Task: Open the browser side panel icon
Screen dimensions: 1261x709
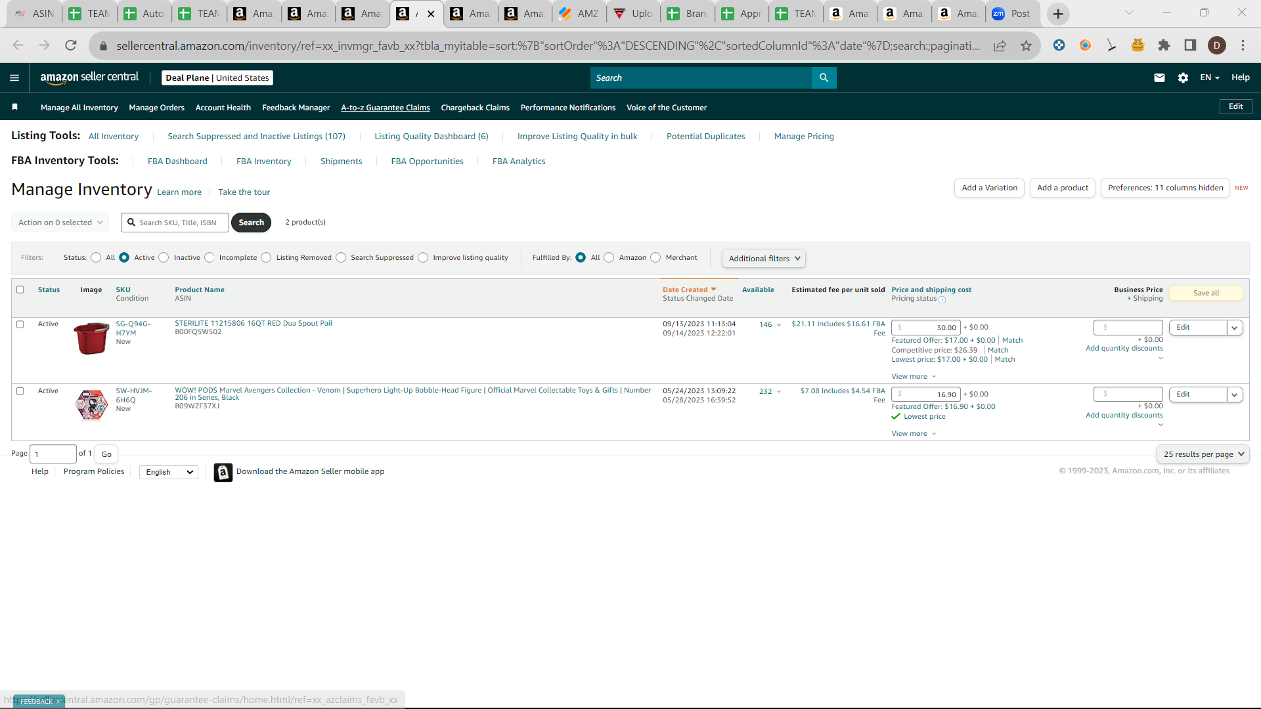Action: [x=1190, y=45]
